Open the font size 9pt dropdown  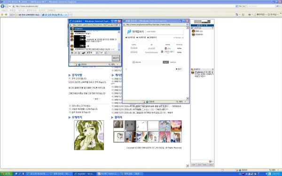[102, 53]
